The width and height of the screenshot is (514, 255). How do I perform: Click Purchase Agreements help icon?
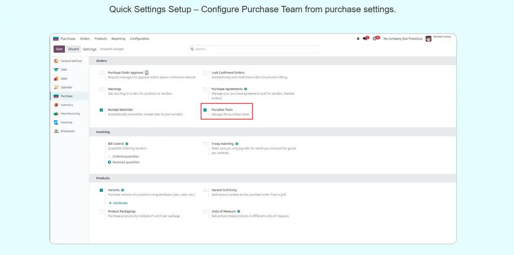[246, 89]
